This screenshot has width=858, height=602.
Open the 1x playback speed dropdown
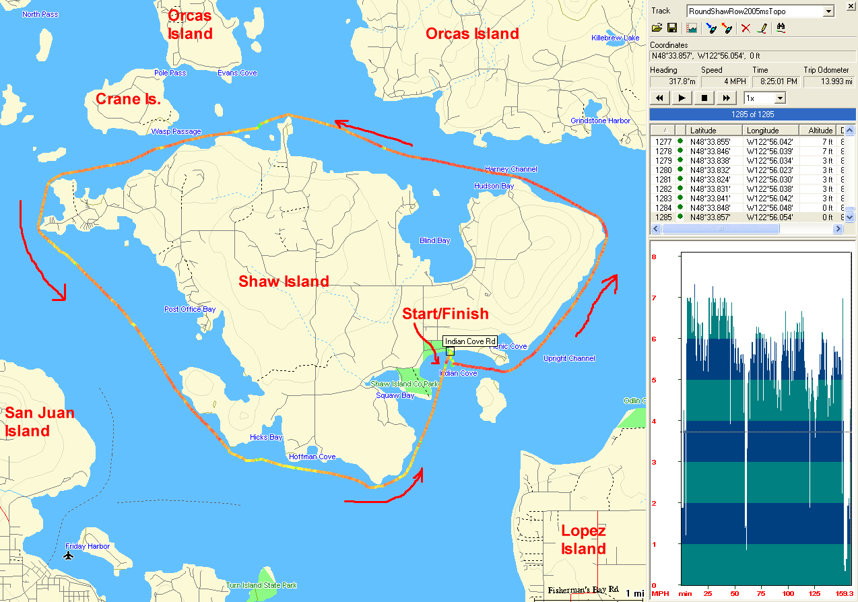pyautogui.click(x=780, y=98)
